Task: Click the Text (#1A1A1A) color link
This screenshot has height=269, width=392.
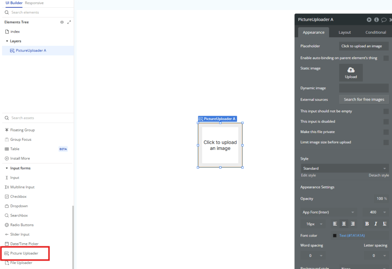Action: tap(352, 236)
